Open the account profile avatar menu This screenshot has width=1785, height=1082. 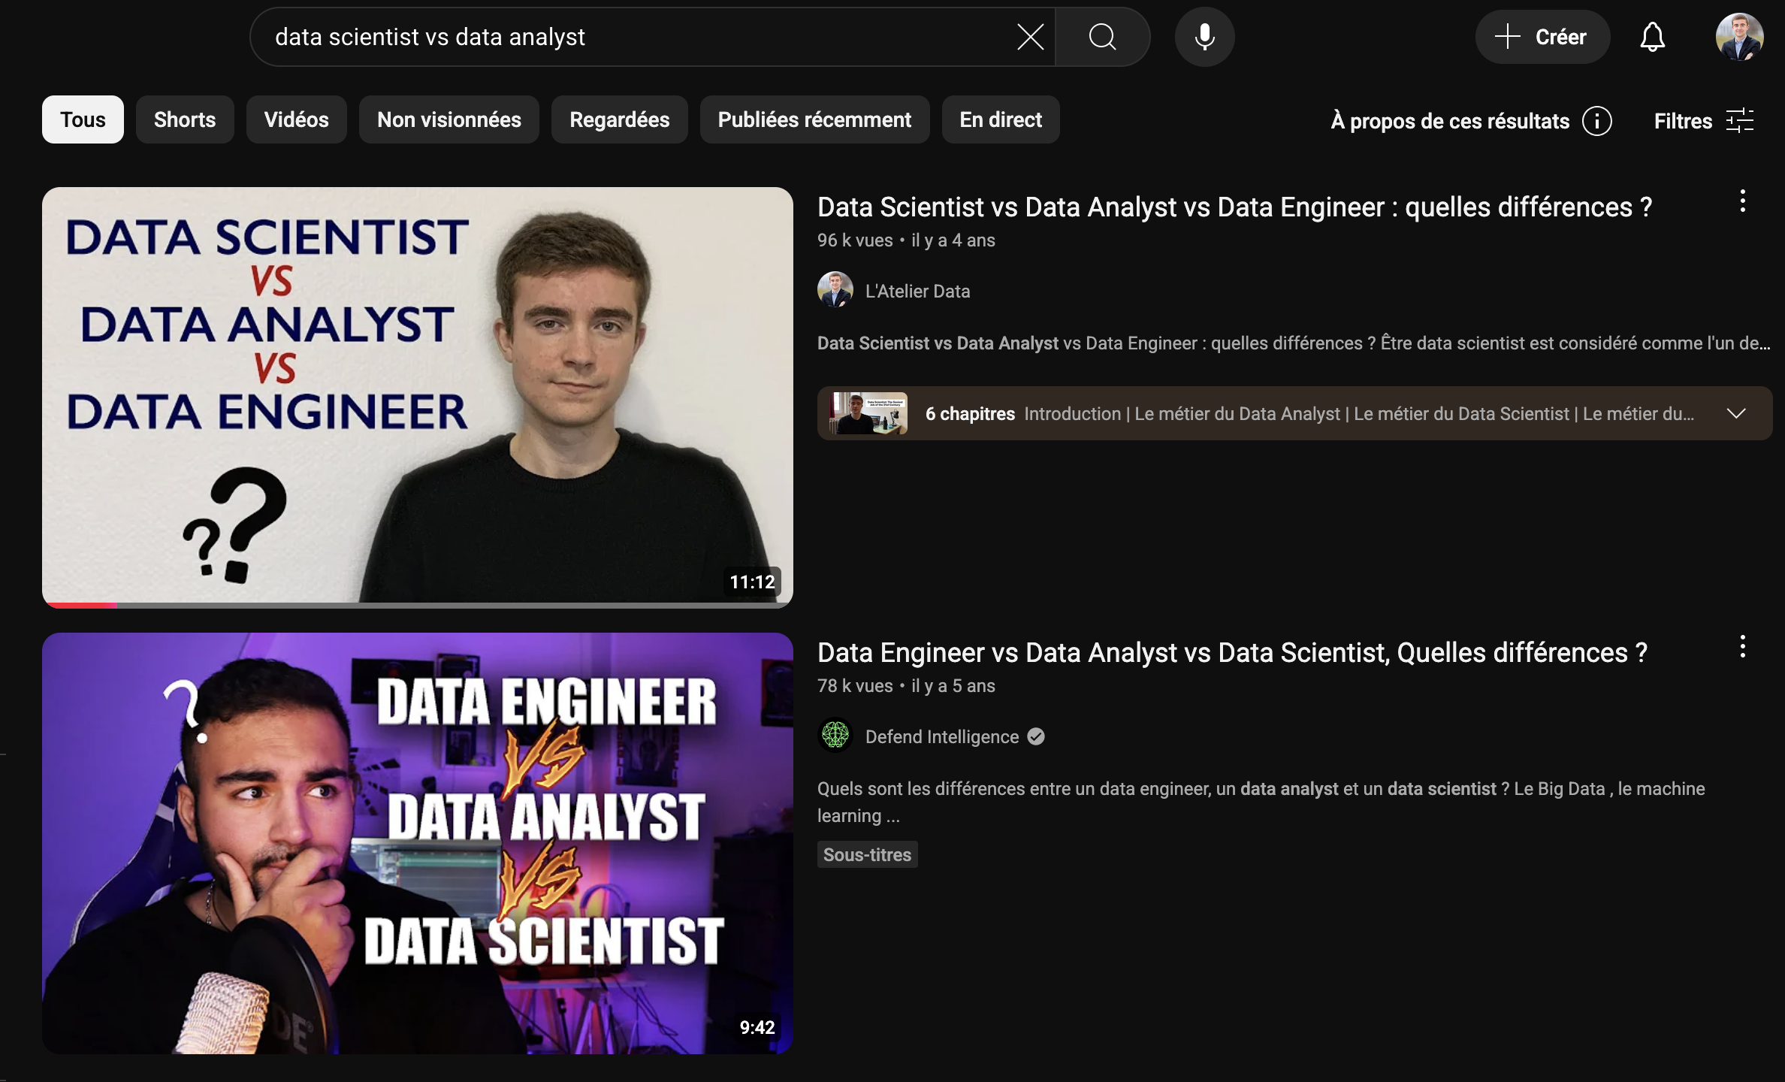pos(1739,37)
